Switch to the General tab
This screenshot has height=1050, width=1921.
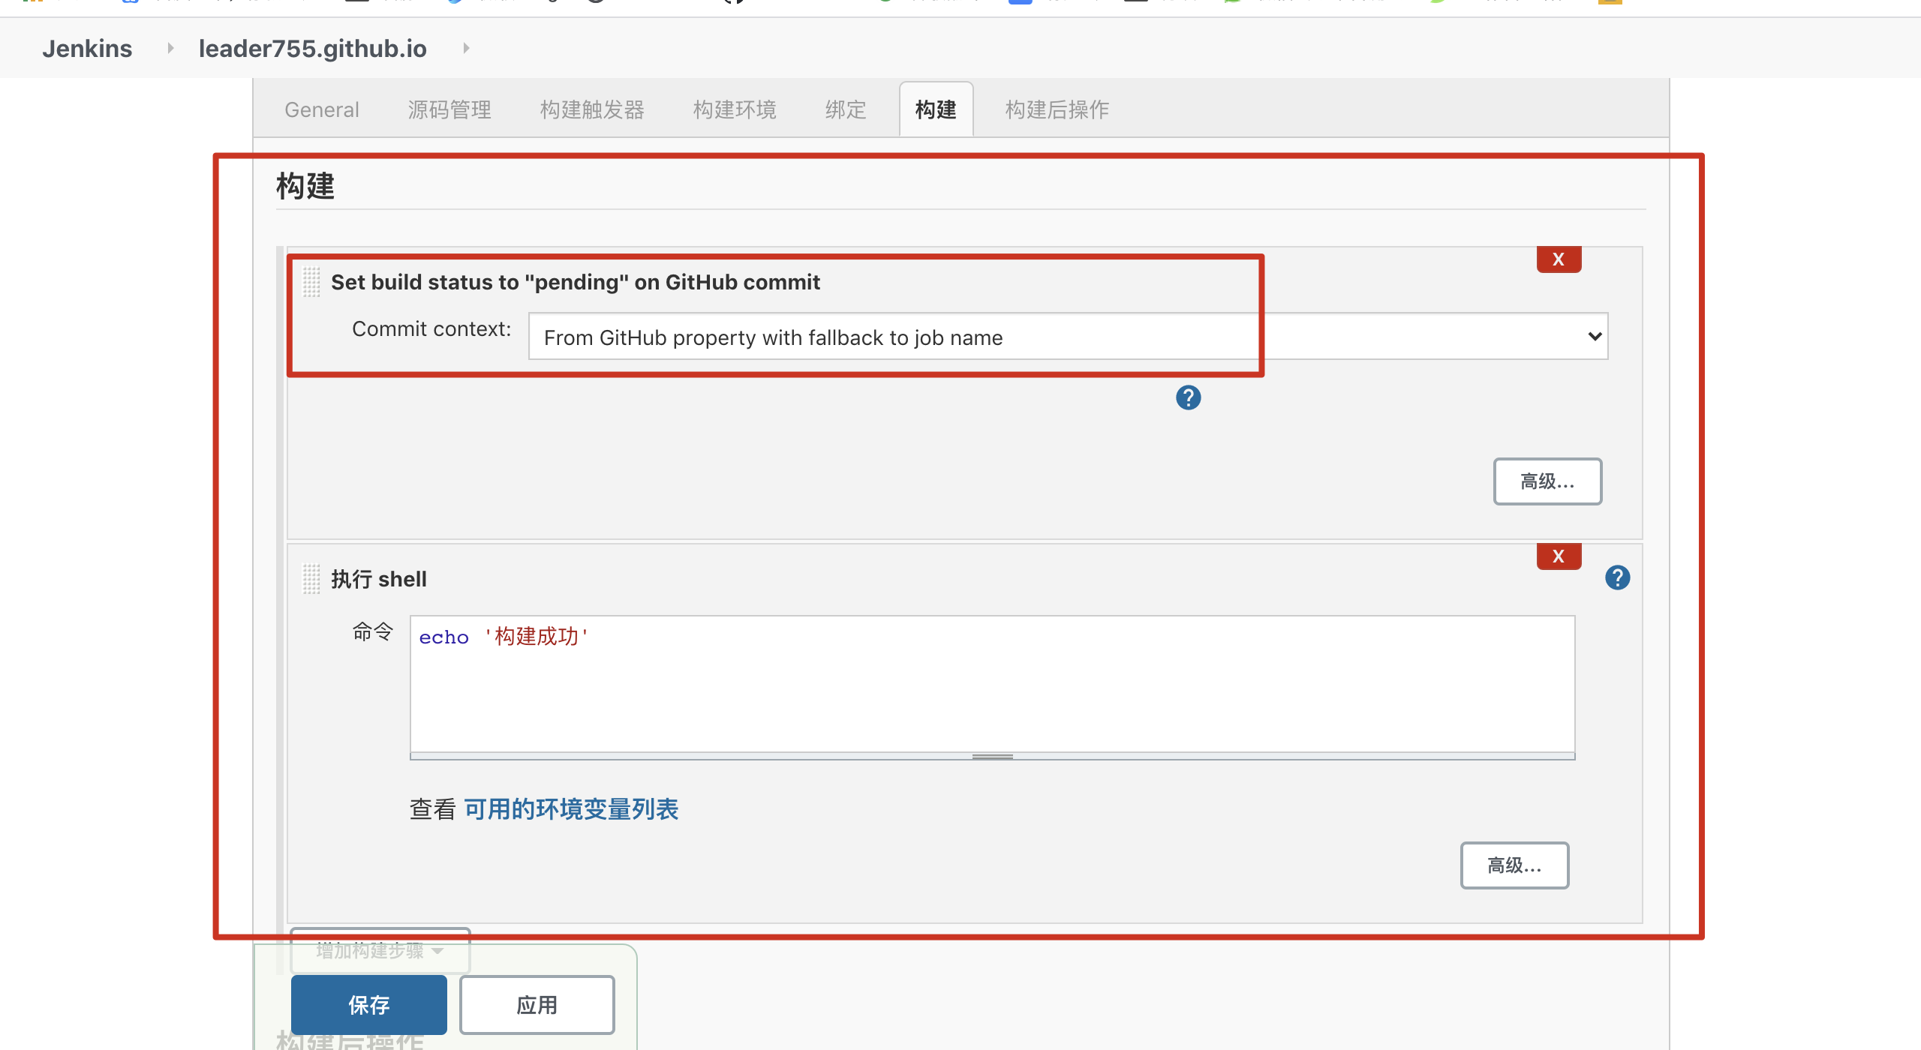click(322, 109)
